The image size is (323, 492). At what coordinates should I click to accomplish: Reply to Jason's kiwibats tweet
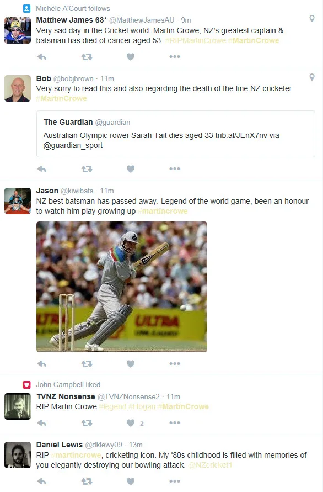42,364
